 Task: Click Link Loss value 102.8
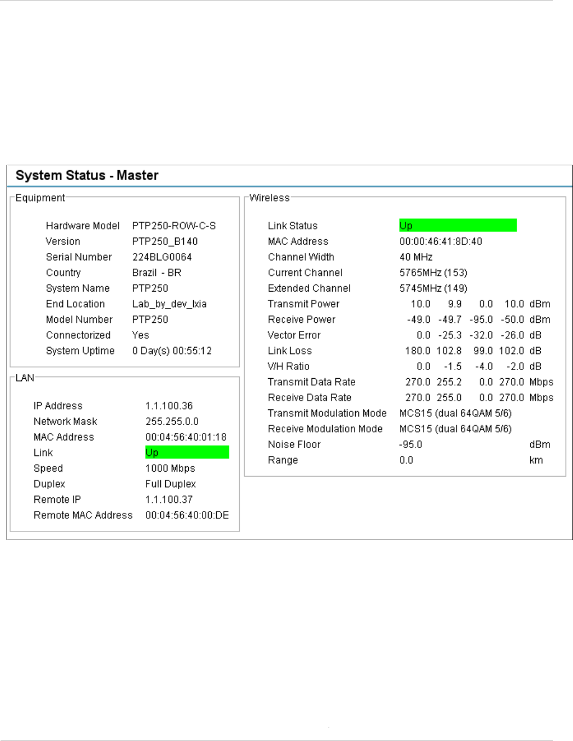coord(449,351)
